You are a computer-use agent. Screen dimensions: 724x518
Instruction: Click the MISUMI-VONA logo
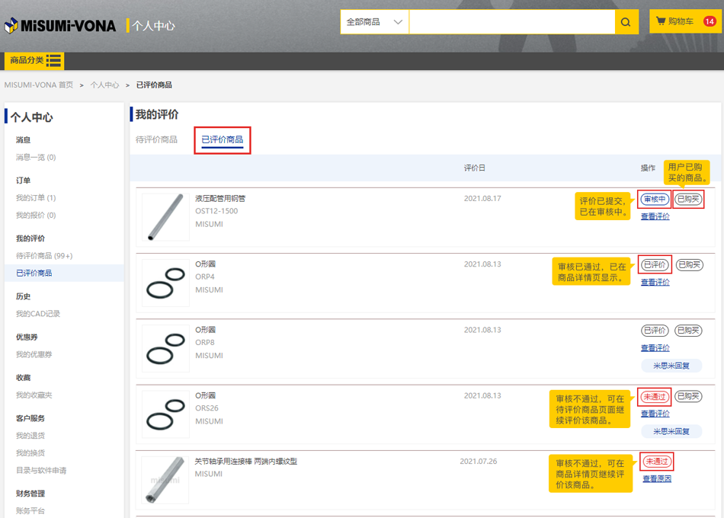pos(60,26)
